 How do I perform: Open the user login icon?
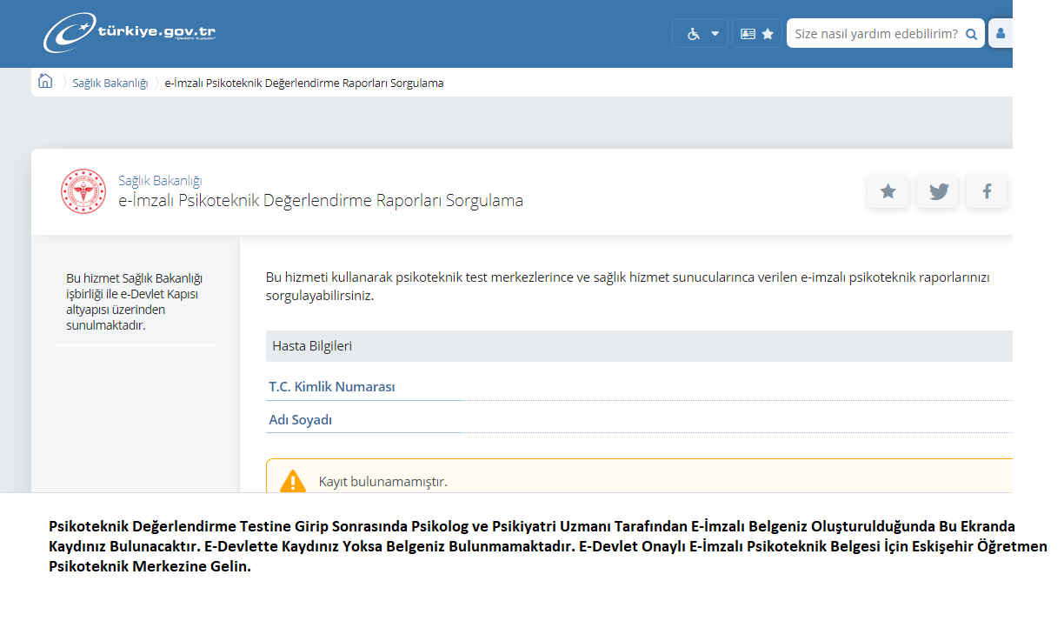coord(1001,34)
